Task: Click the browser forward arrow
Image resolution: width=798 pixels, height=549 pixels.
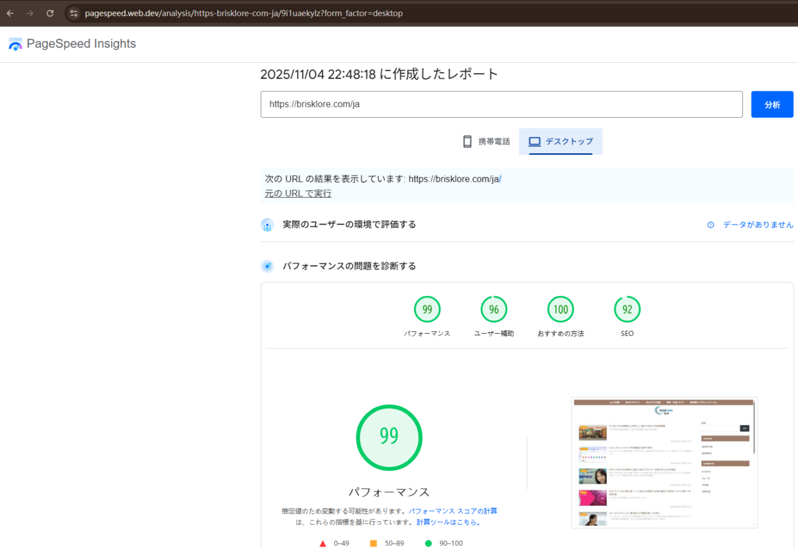Action: point(30,13)
